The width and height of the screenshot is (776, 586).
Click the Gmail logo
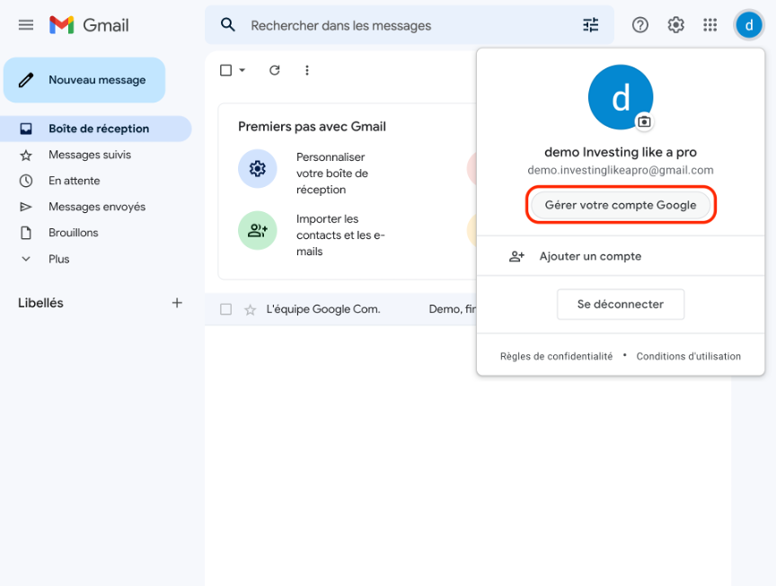(89, 25)
